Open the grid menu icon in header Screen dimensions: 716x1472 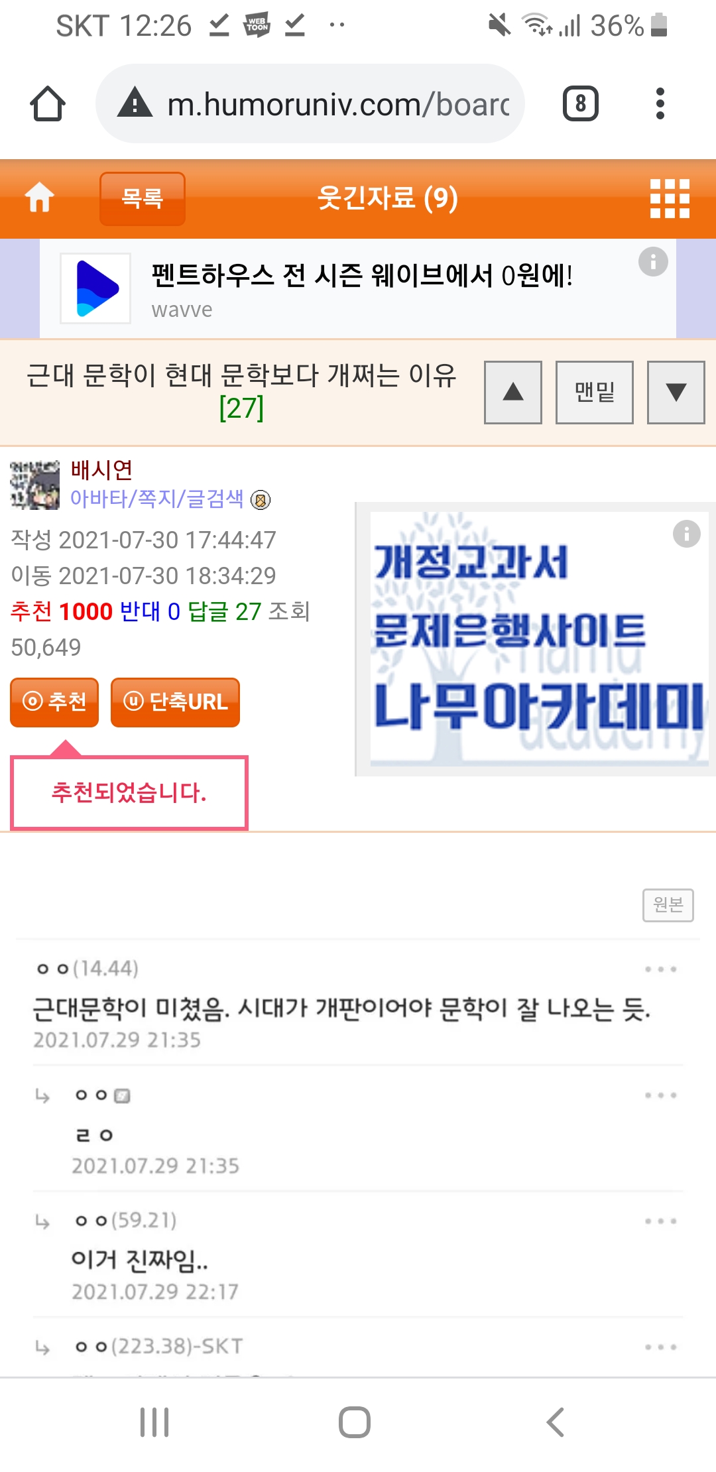click(x=670, y=198)
